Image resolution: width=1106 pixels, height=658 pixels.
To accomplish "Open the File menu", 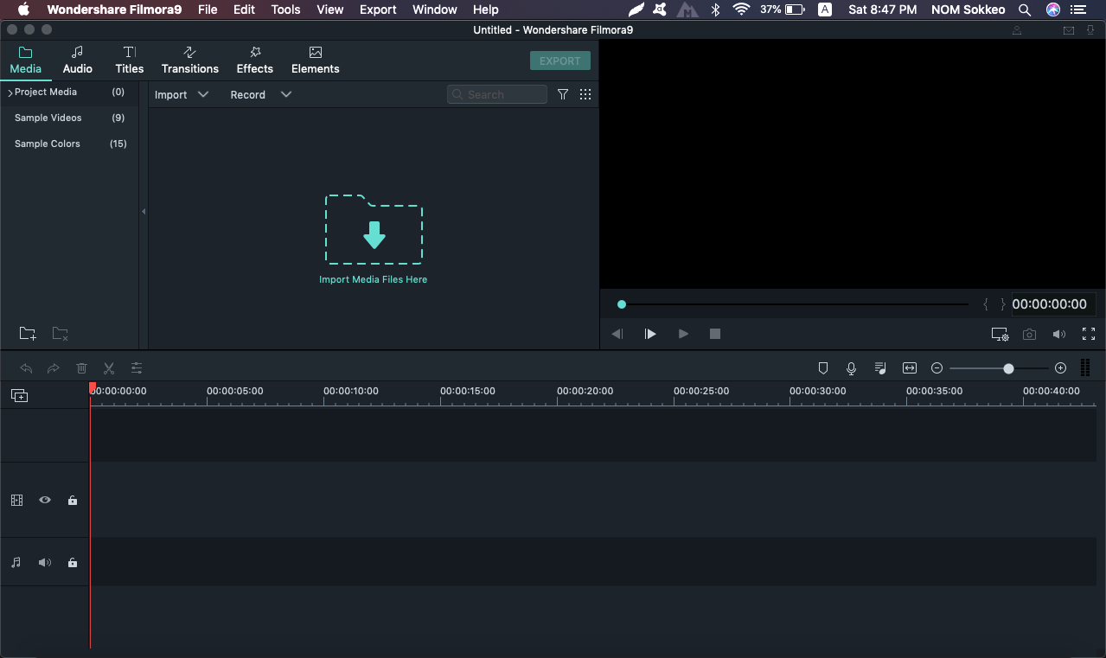I will (208, 10).
